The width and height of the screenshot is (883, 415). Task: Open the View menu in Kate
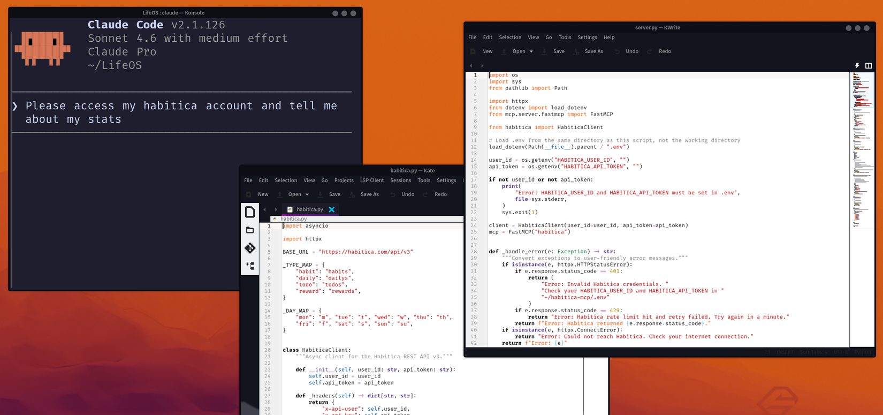tap(309, 180)
